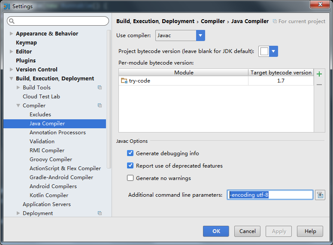Click the Cancel button
The width and height of the screenshot is (333, 245).
tap(248, 231)
